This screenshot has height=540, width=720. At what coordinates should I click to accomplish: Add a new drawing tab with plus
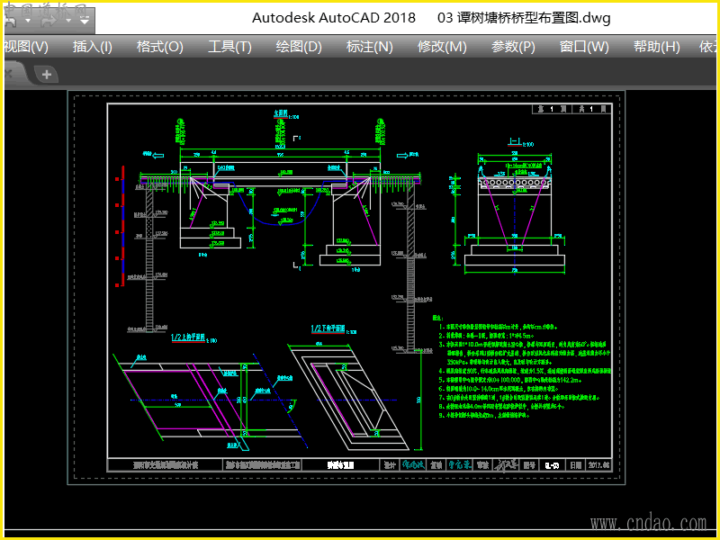tap(47, 74)
